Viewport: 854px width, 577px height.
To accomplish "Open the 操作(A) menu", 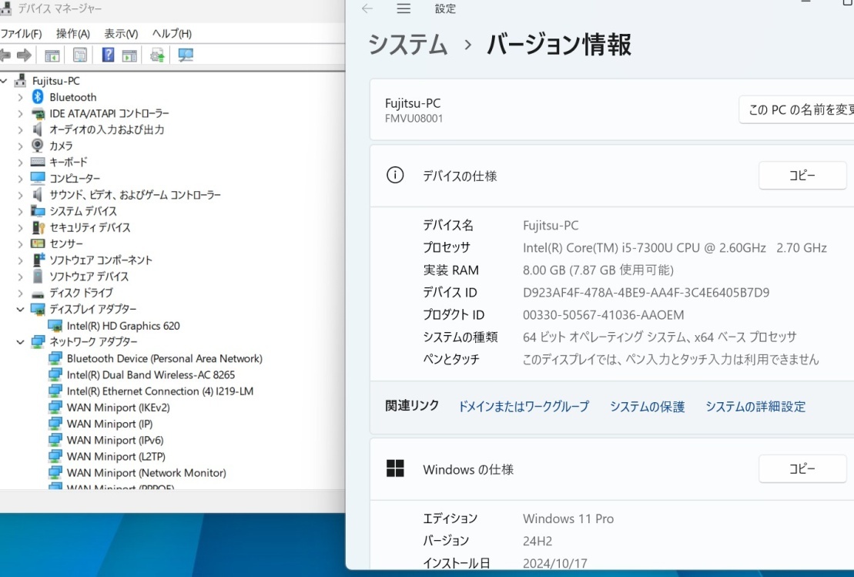I will 73,34.
